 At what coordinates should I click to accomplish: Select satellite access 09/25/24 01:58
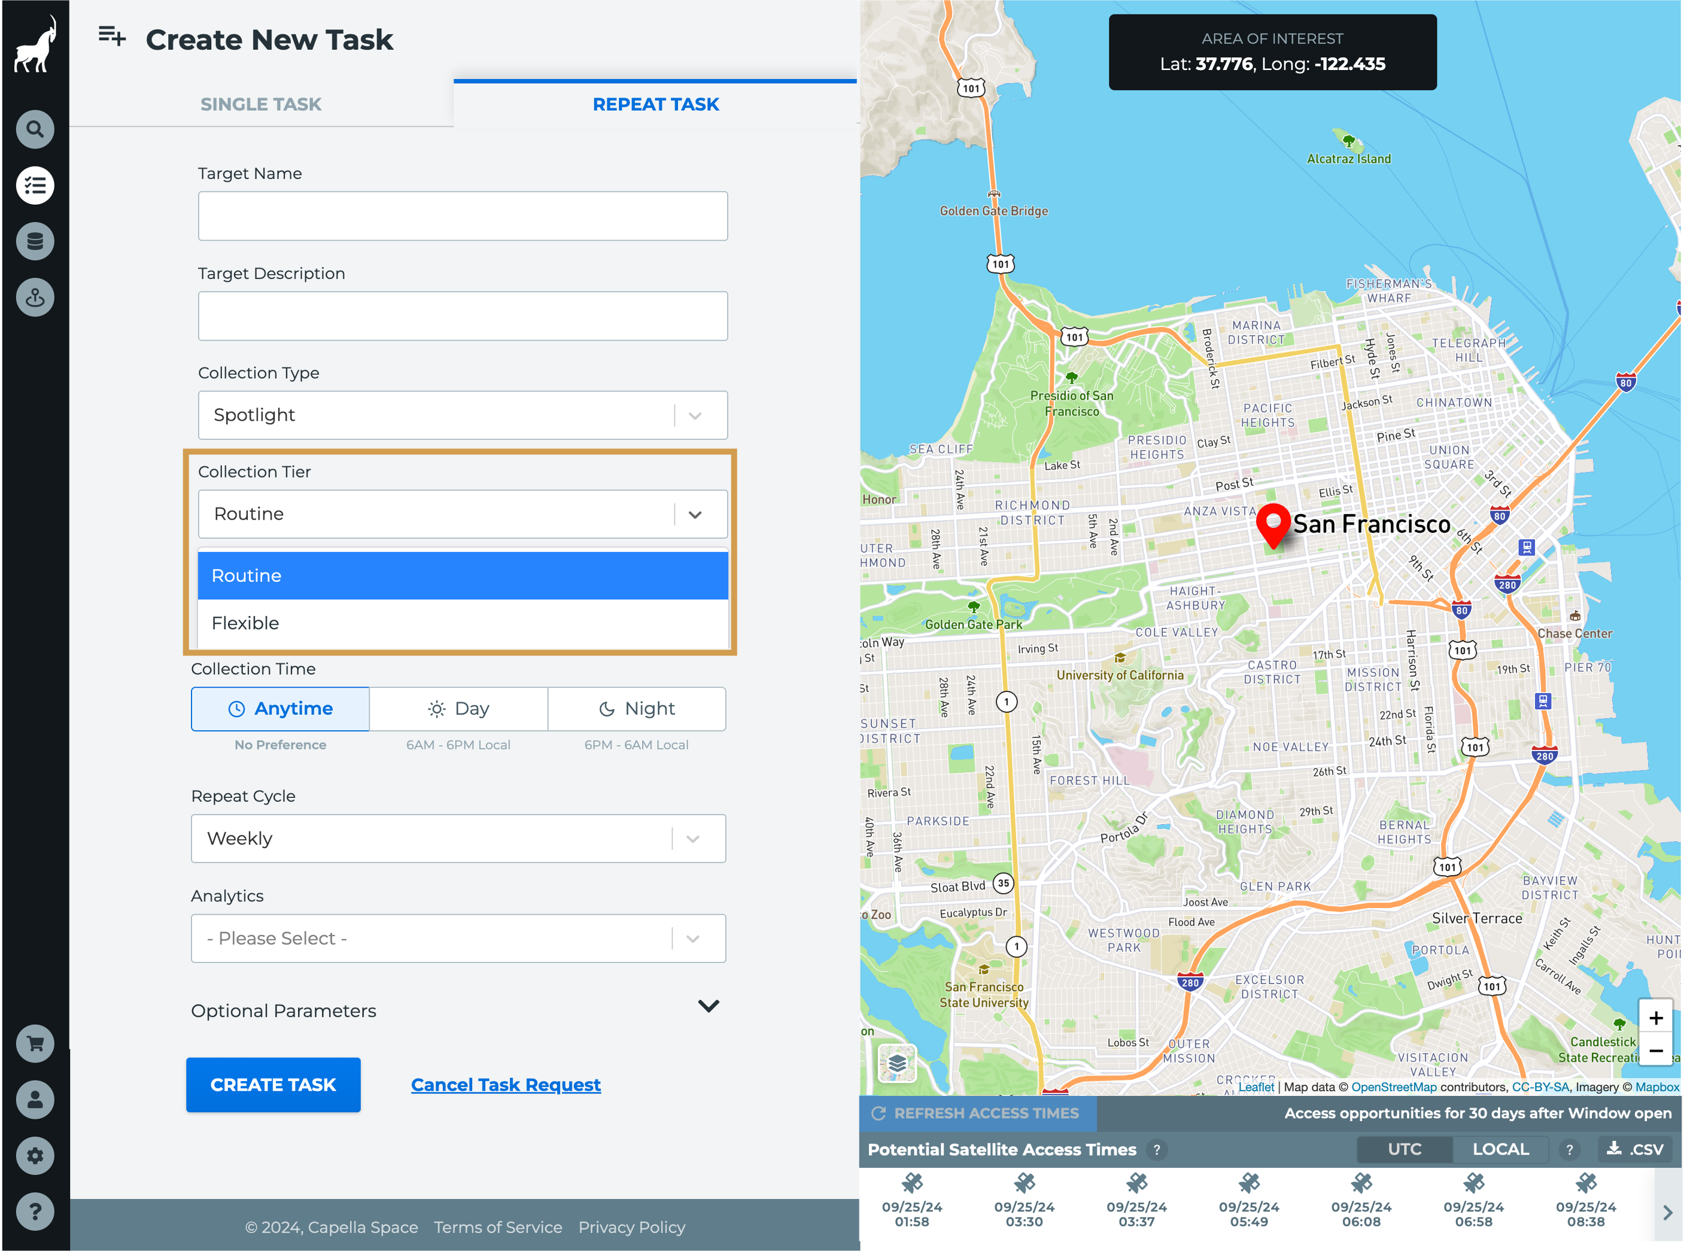pyautogui.click(x=911, y=1201)
